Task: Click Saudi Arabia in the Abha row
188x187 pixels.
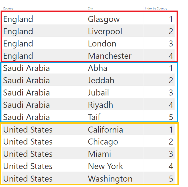Action: [27, 68]
